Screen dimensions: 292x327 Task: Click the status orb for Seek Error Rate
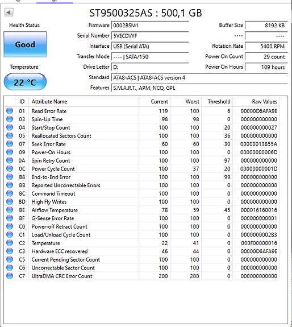(9, 144)
